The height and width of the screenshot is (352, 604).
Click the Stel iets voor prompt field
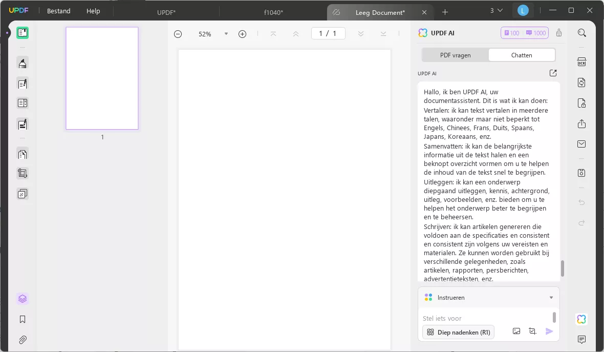point(486,318)
